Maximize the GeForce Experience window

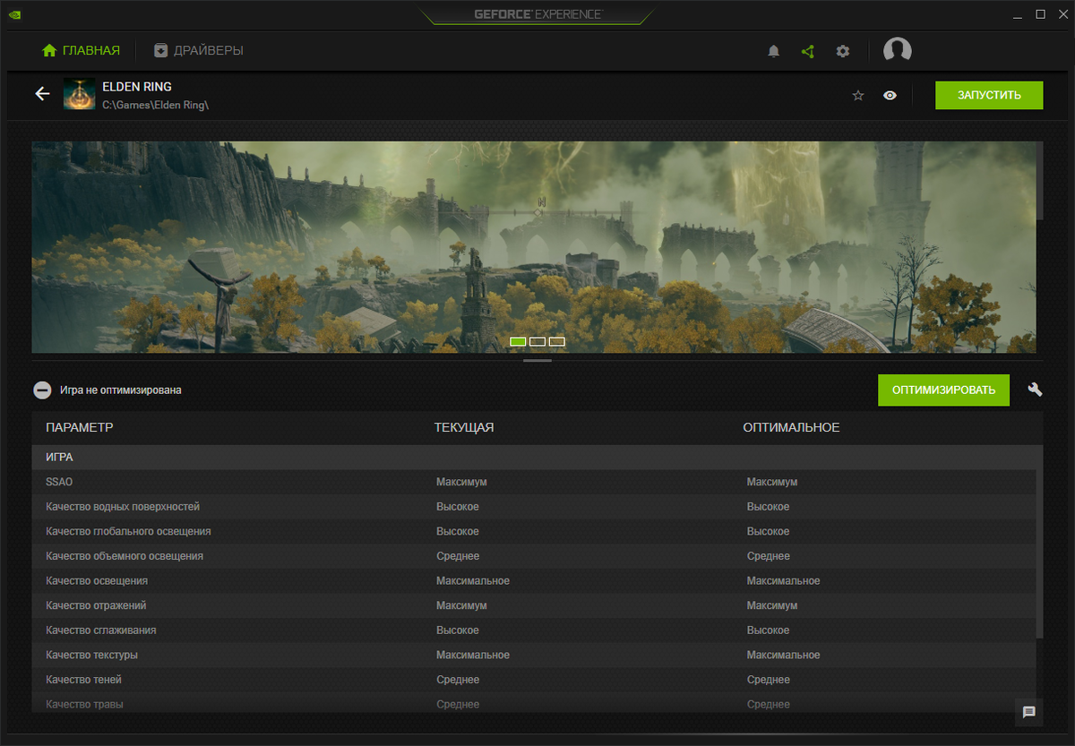click(x=1040, y=14)
